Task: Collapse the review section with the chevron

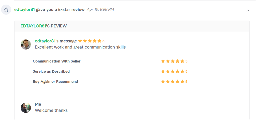Action: pyautogui.click(x=248, y=10)
